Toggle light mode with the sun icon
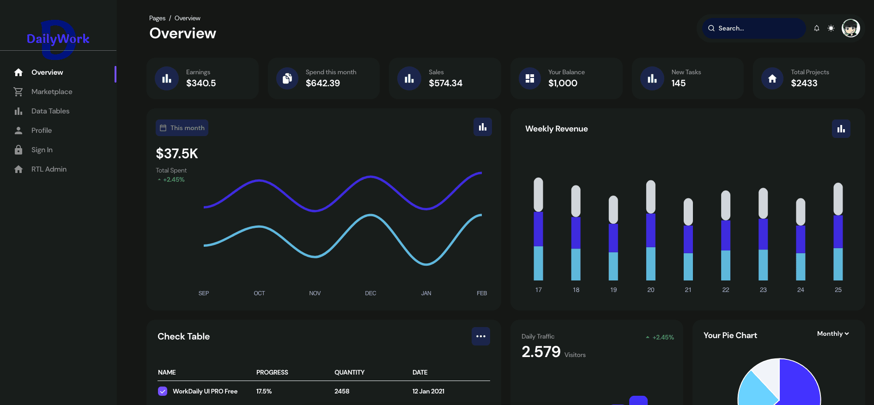 (x=831, y=28)
